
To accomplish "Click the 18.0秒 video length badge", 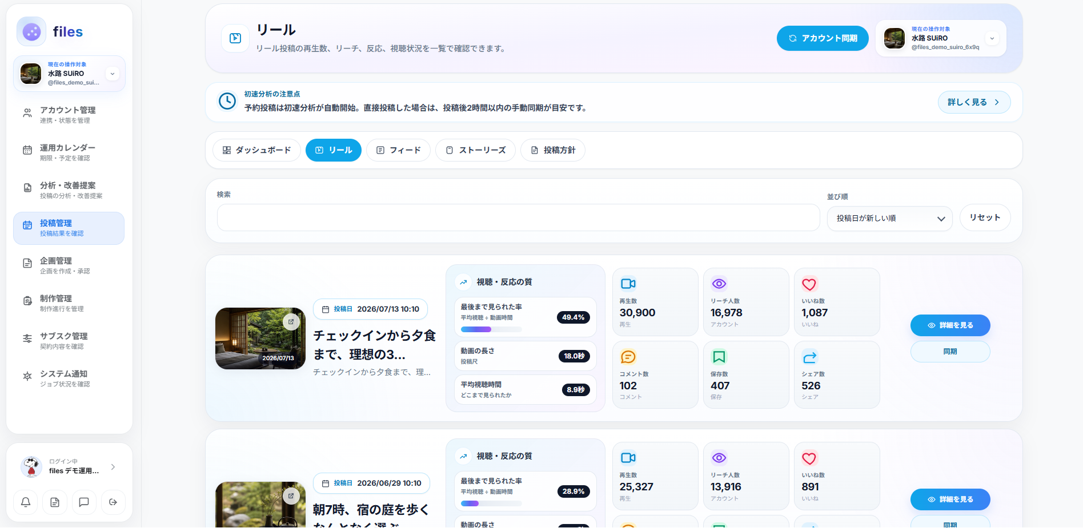I will tap(574, 356).
